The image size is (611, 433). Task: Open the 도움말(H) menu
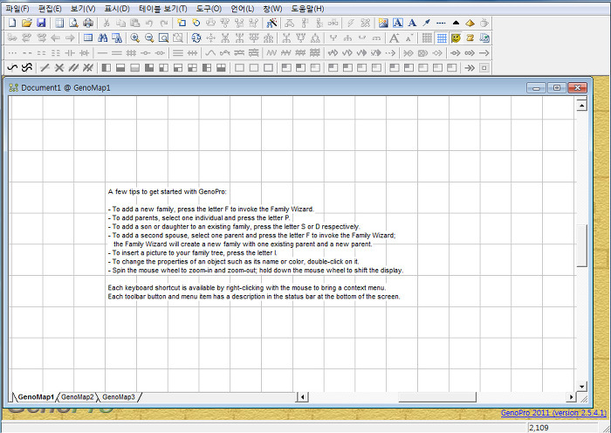pos(307,9)
